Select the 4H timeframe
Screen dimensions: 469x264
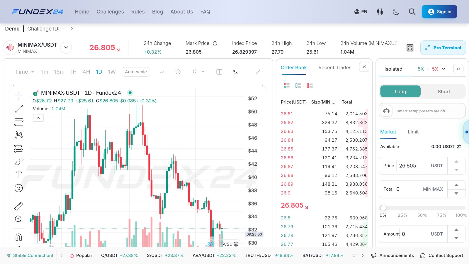coord(86,72)
